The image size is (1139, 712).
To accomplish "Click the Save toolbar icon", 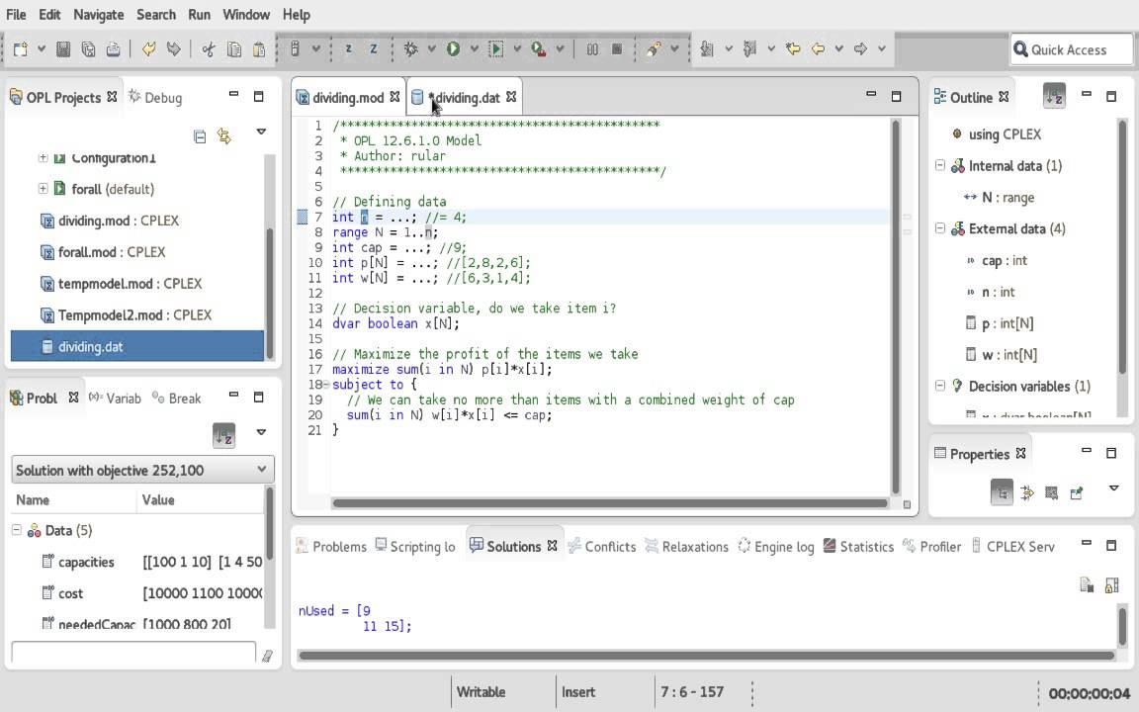I will (63, 49).
